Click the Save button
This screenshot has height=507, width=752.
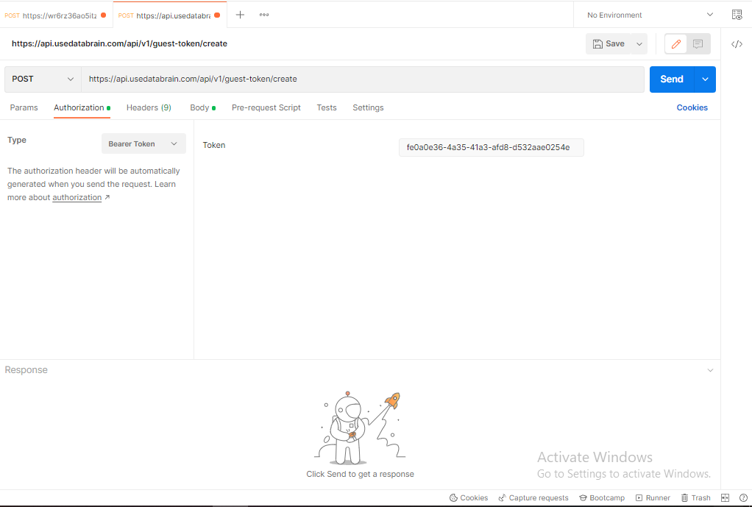[608, 44]
